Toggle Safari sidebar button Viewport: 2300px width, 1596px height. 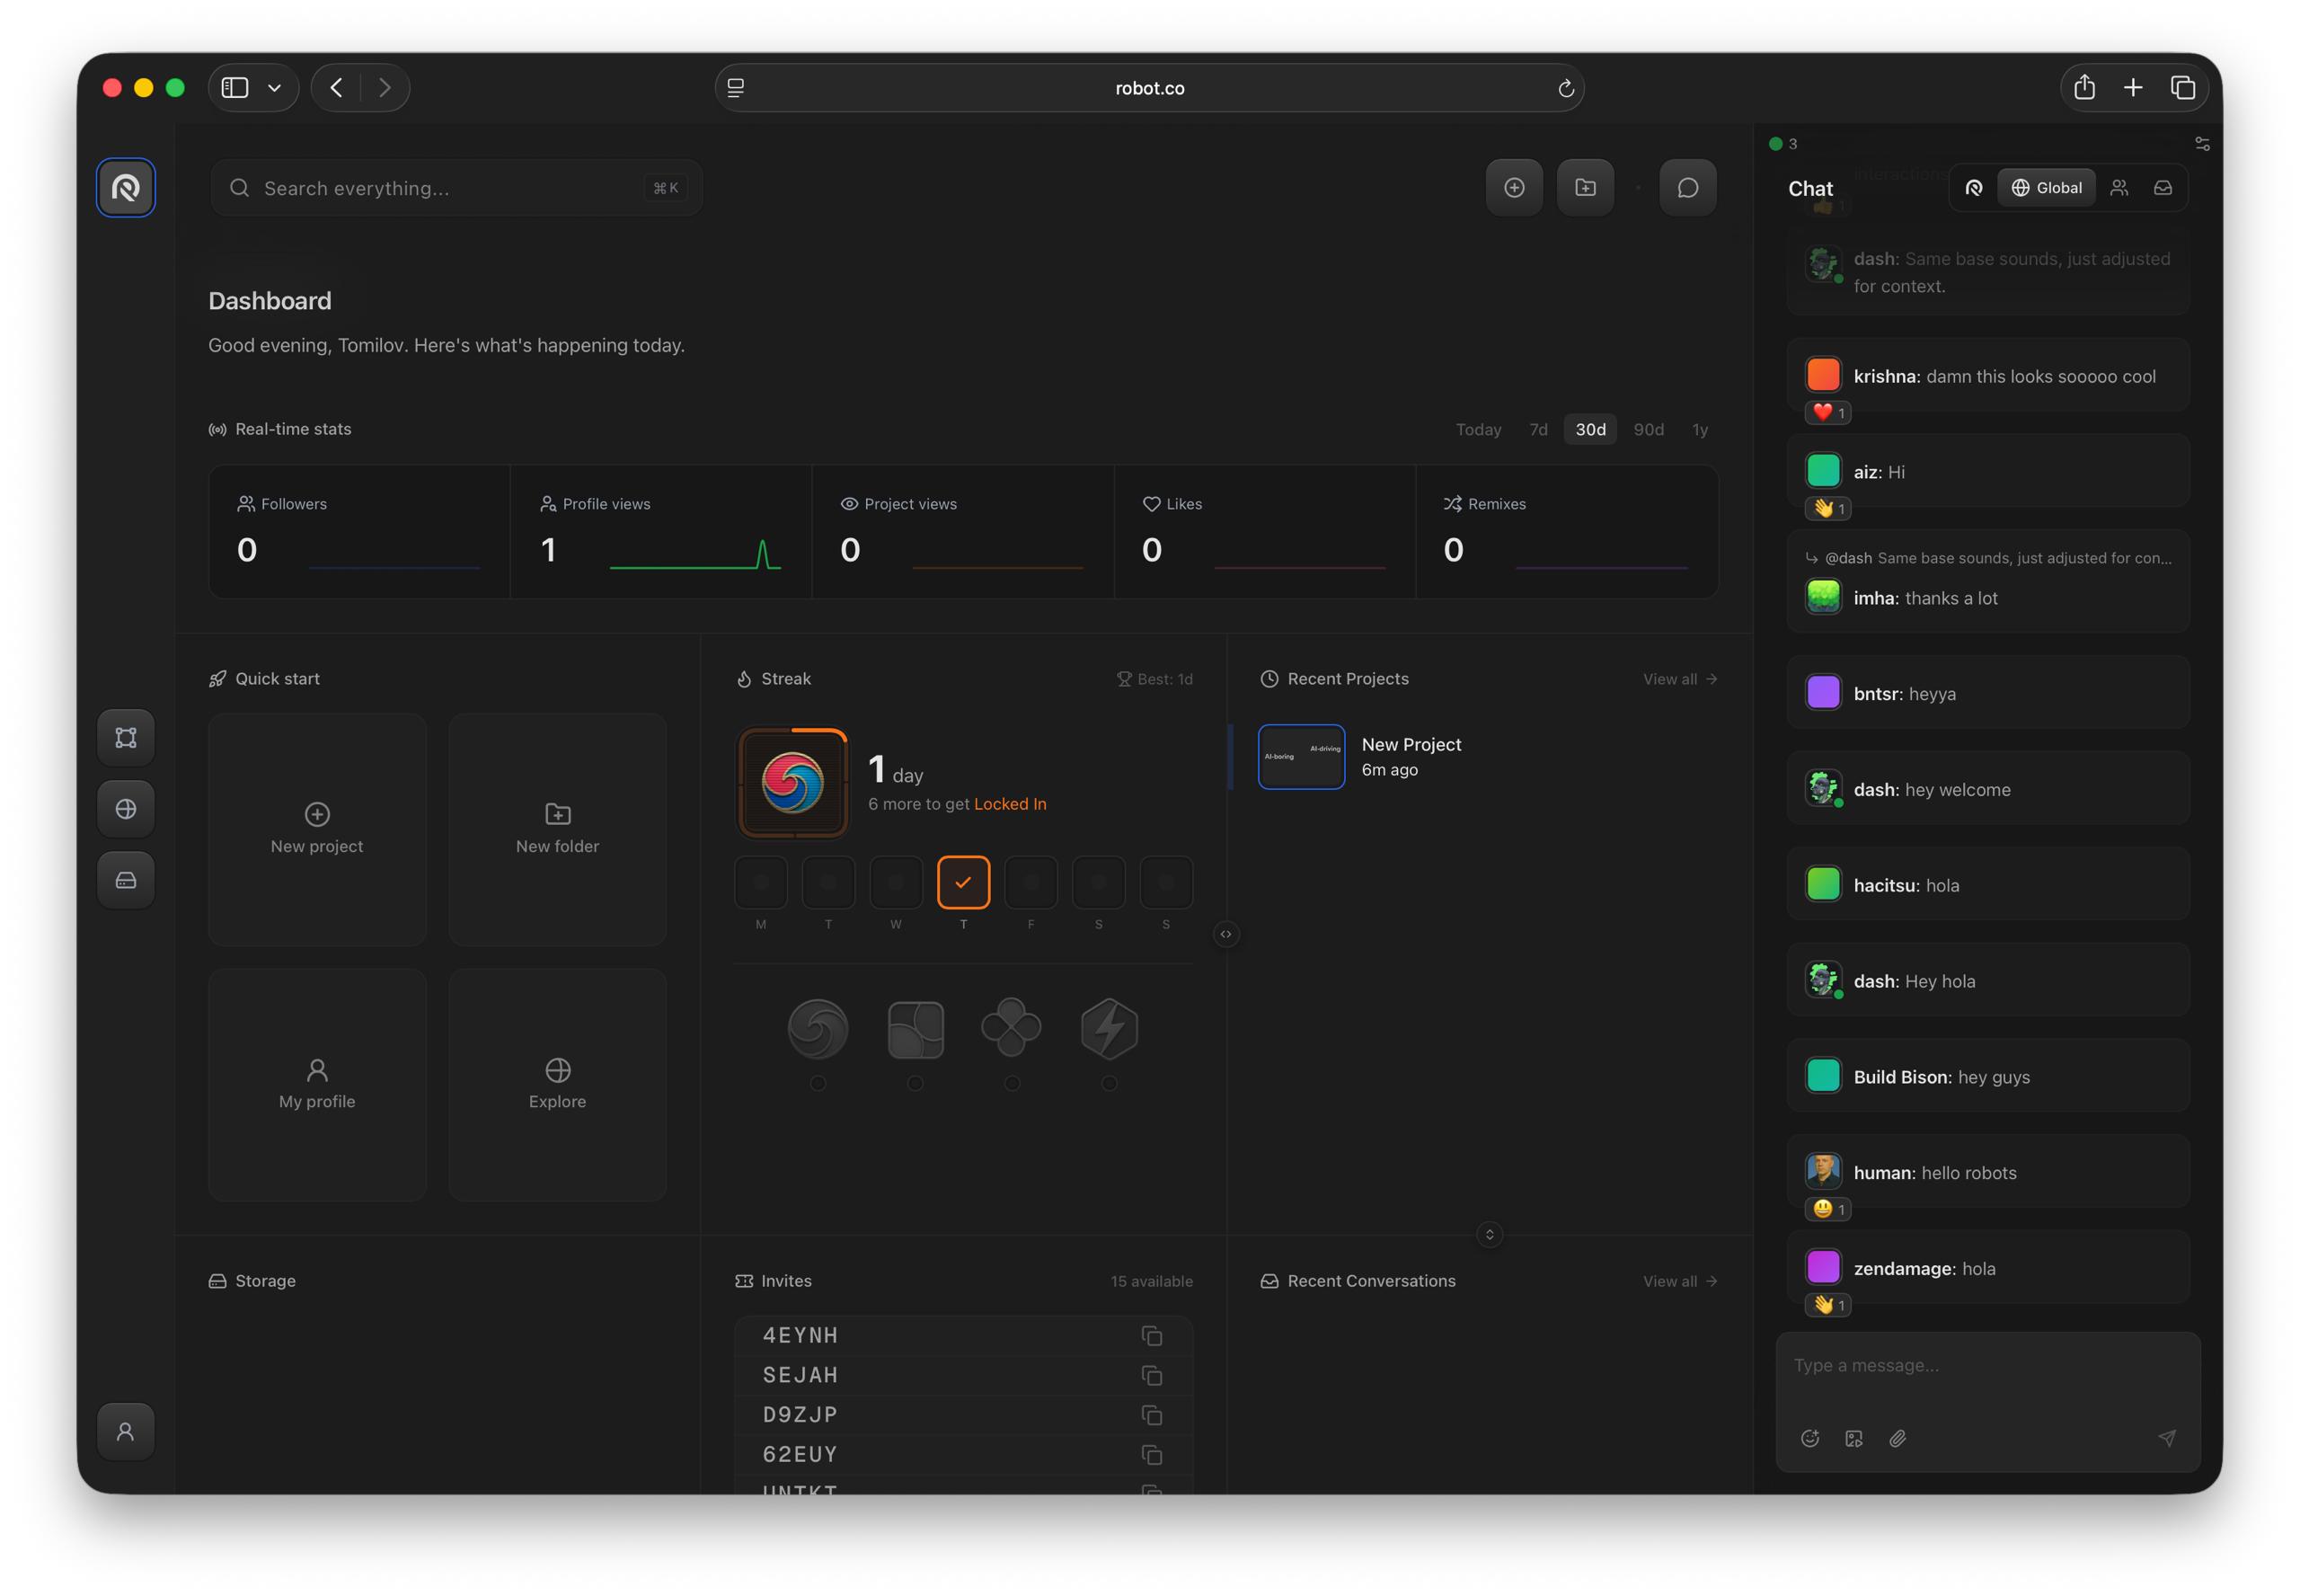[x=234, y=88]
